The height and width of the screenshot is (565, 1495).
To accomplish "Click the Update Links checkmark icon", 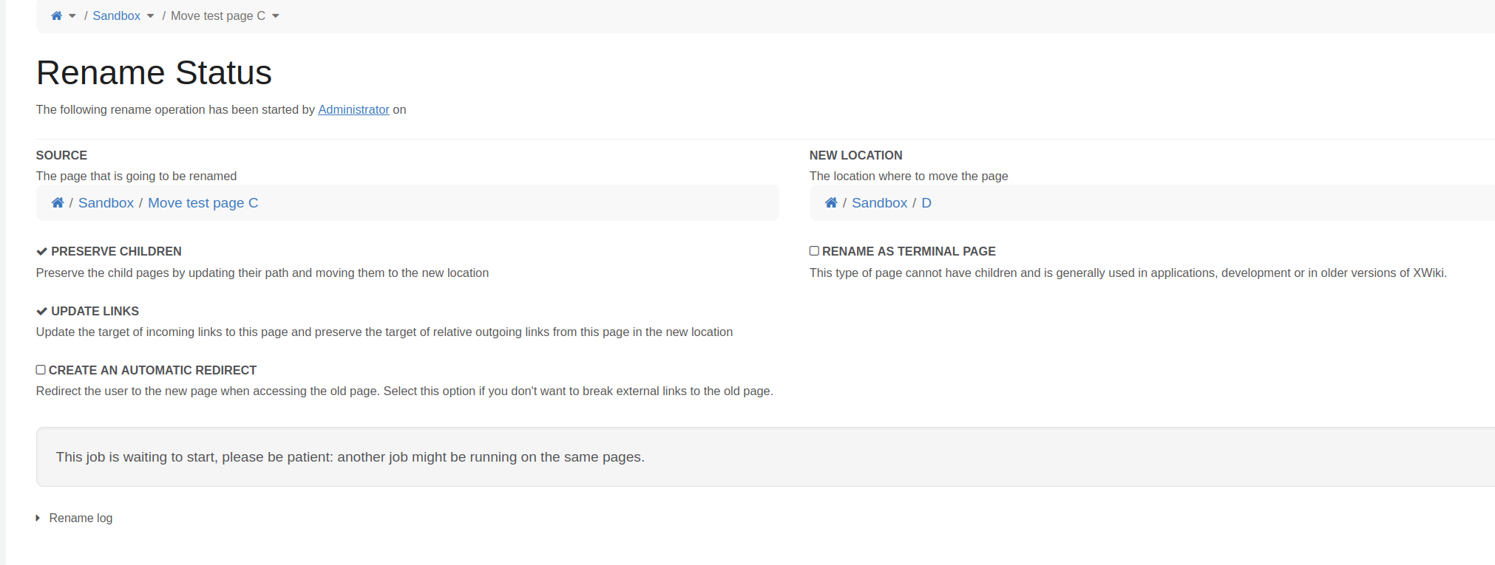I will coord(42,312).
